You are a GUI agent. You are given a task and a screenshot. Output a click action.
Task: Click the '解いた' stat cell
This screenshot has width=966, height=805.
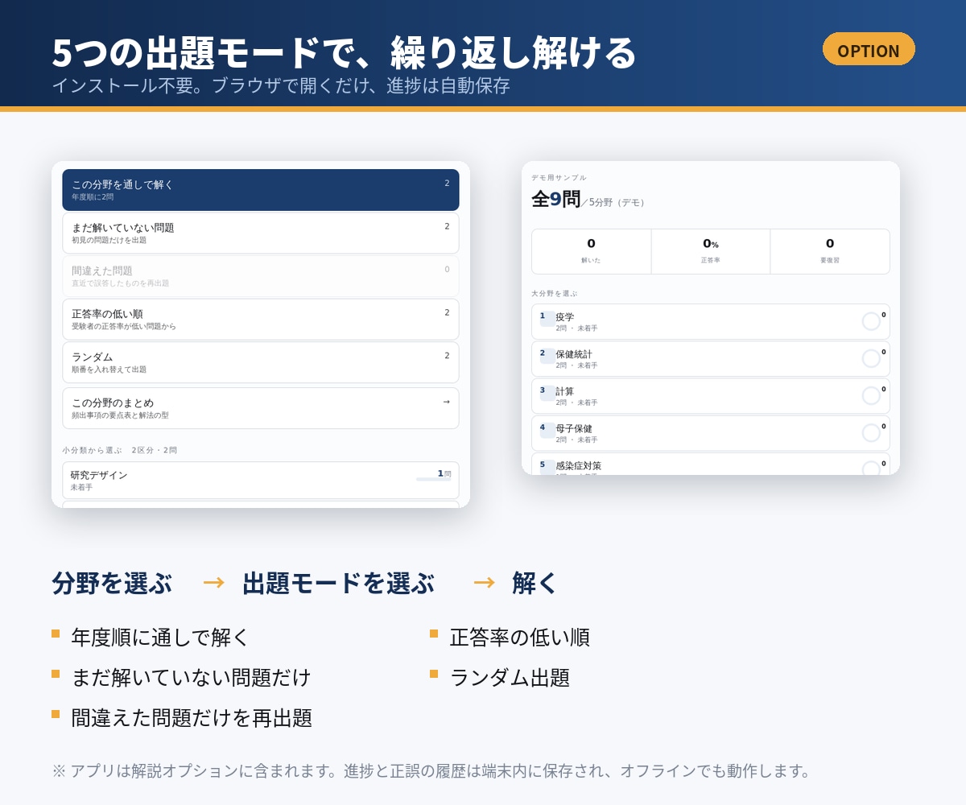pyautogui.click(x=591, y=251)
